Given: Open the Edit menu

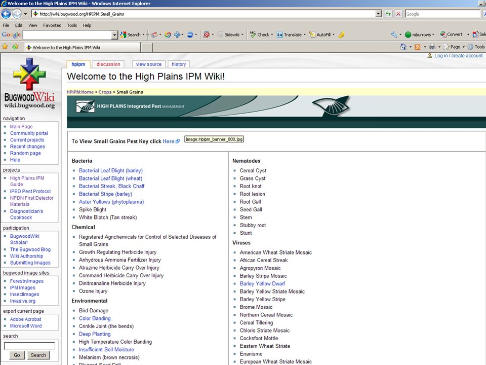Looking at the screenshot, I should pos(19,25).
